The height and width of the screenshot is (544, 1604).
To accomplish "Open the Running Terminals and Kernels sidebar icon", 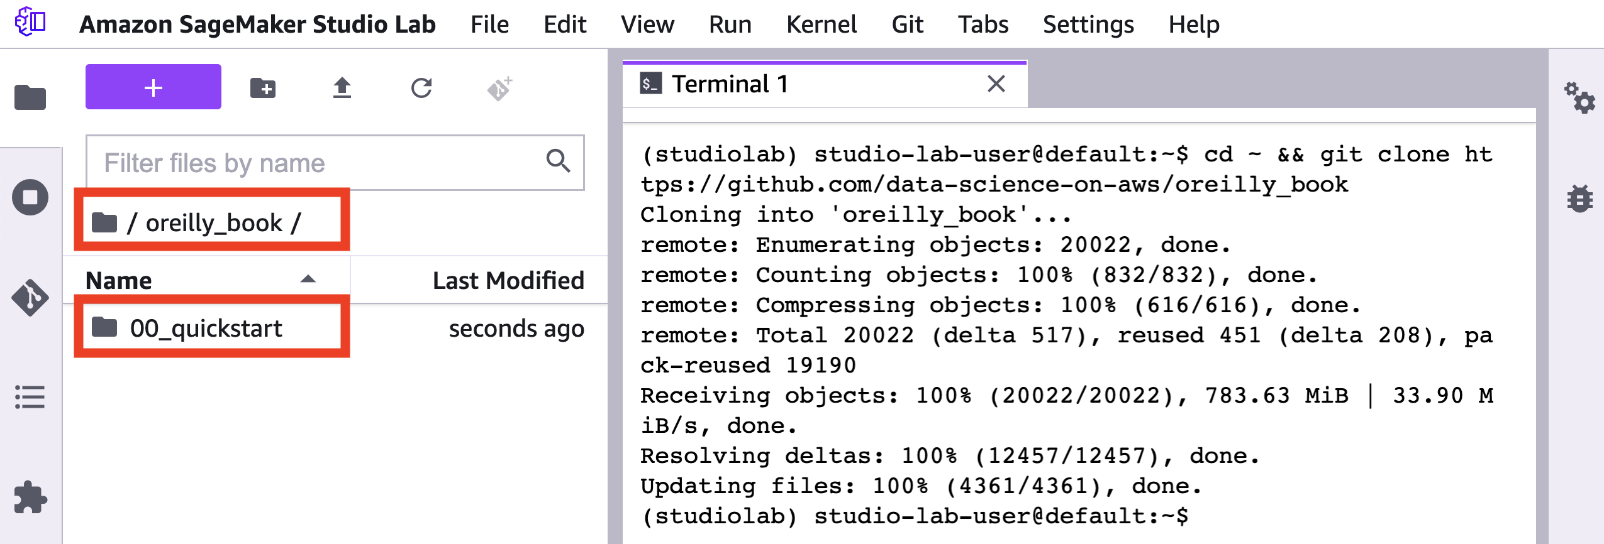I will pyautogui.click(x=30, y=197).
